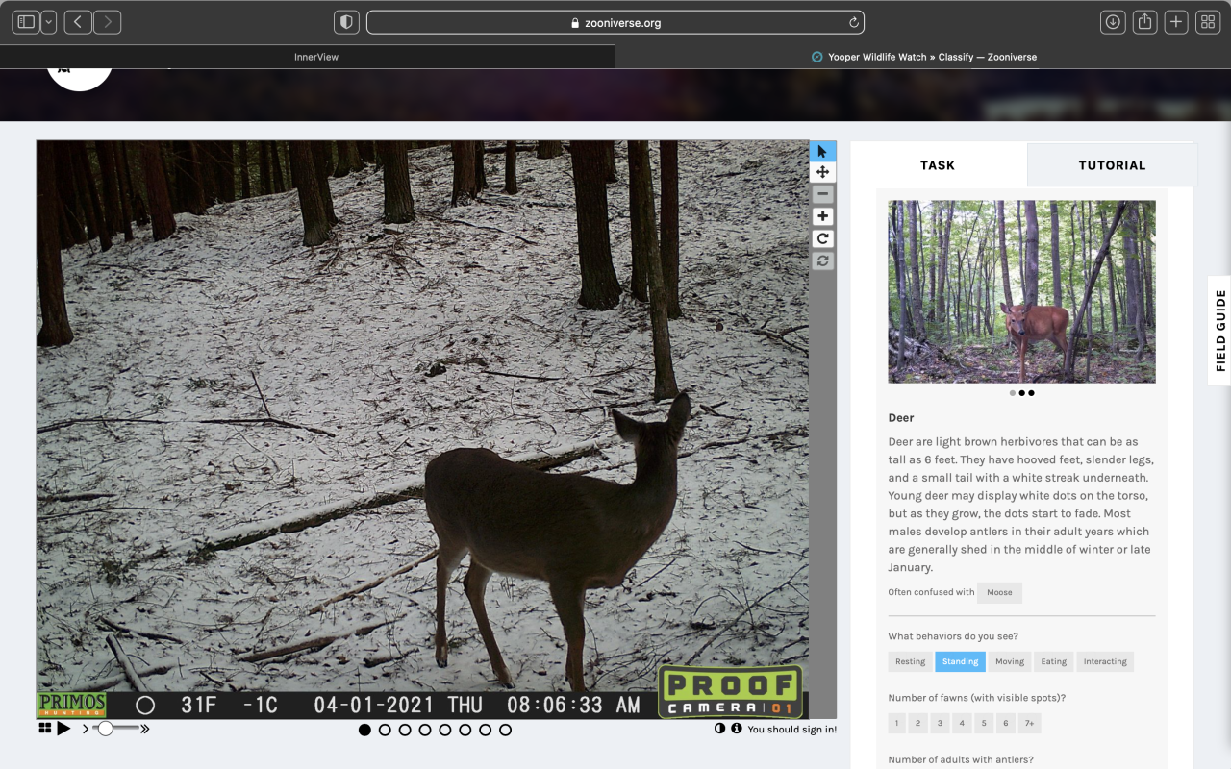Jump to the second frame dot

tap(385, 730)
